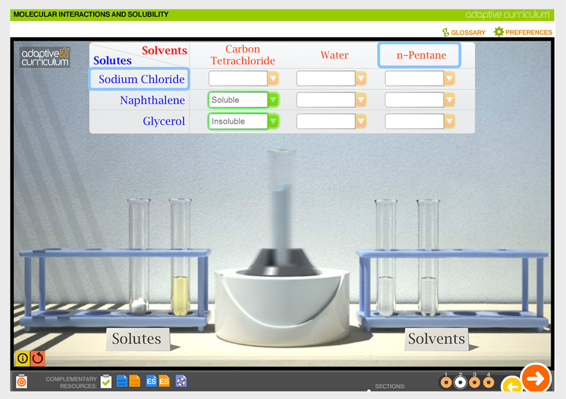Open the Glossary
Viewport: 566px width, 399px height.
[x=464, y=32]
